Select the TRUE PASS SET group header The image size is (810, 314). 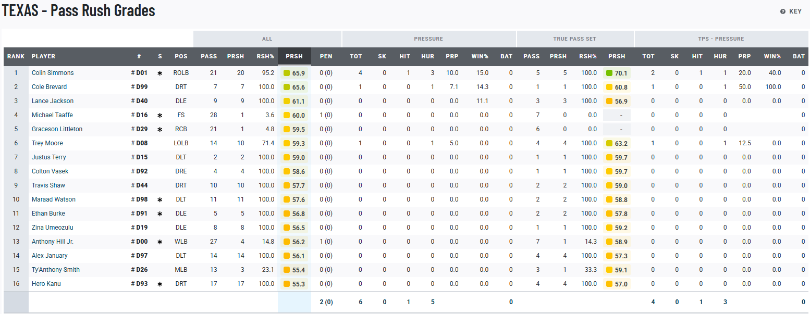[x=574, y=39]
